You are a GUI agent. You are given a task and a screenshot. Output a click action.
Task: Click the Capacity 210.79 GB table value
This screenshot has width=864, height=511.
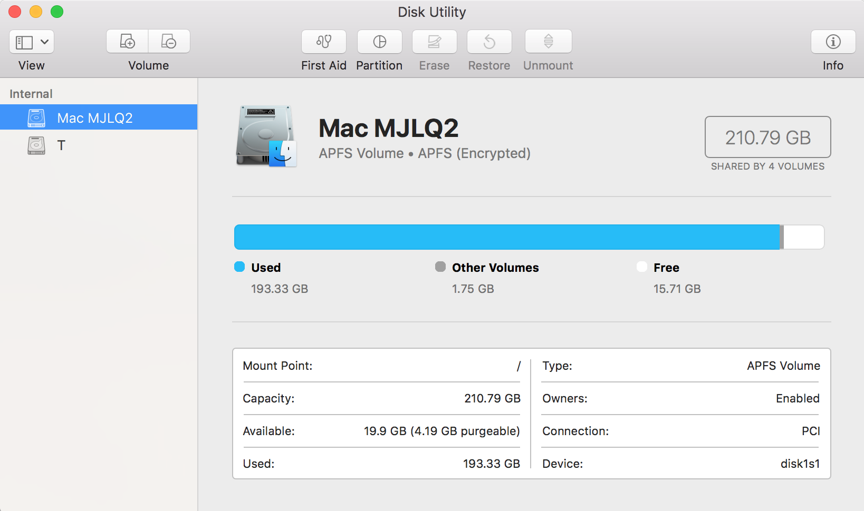click(x=492, y=398)
